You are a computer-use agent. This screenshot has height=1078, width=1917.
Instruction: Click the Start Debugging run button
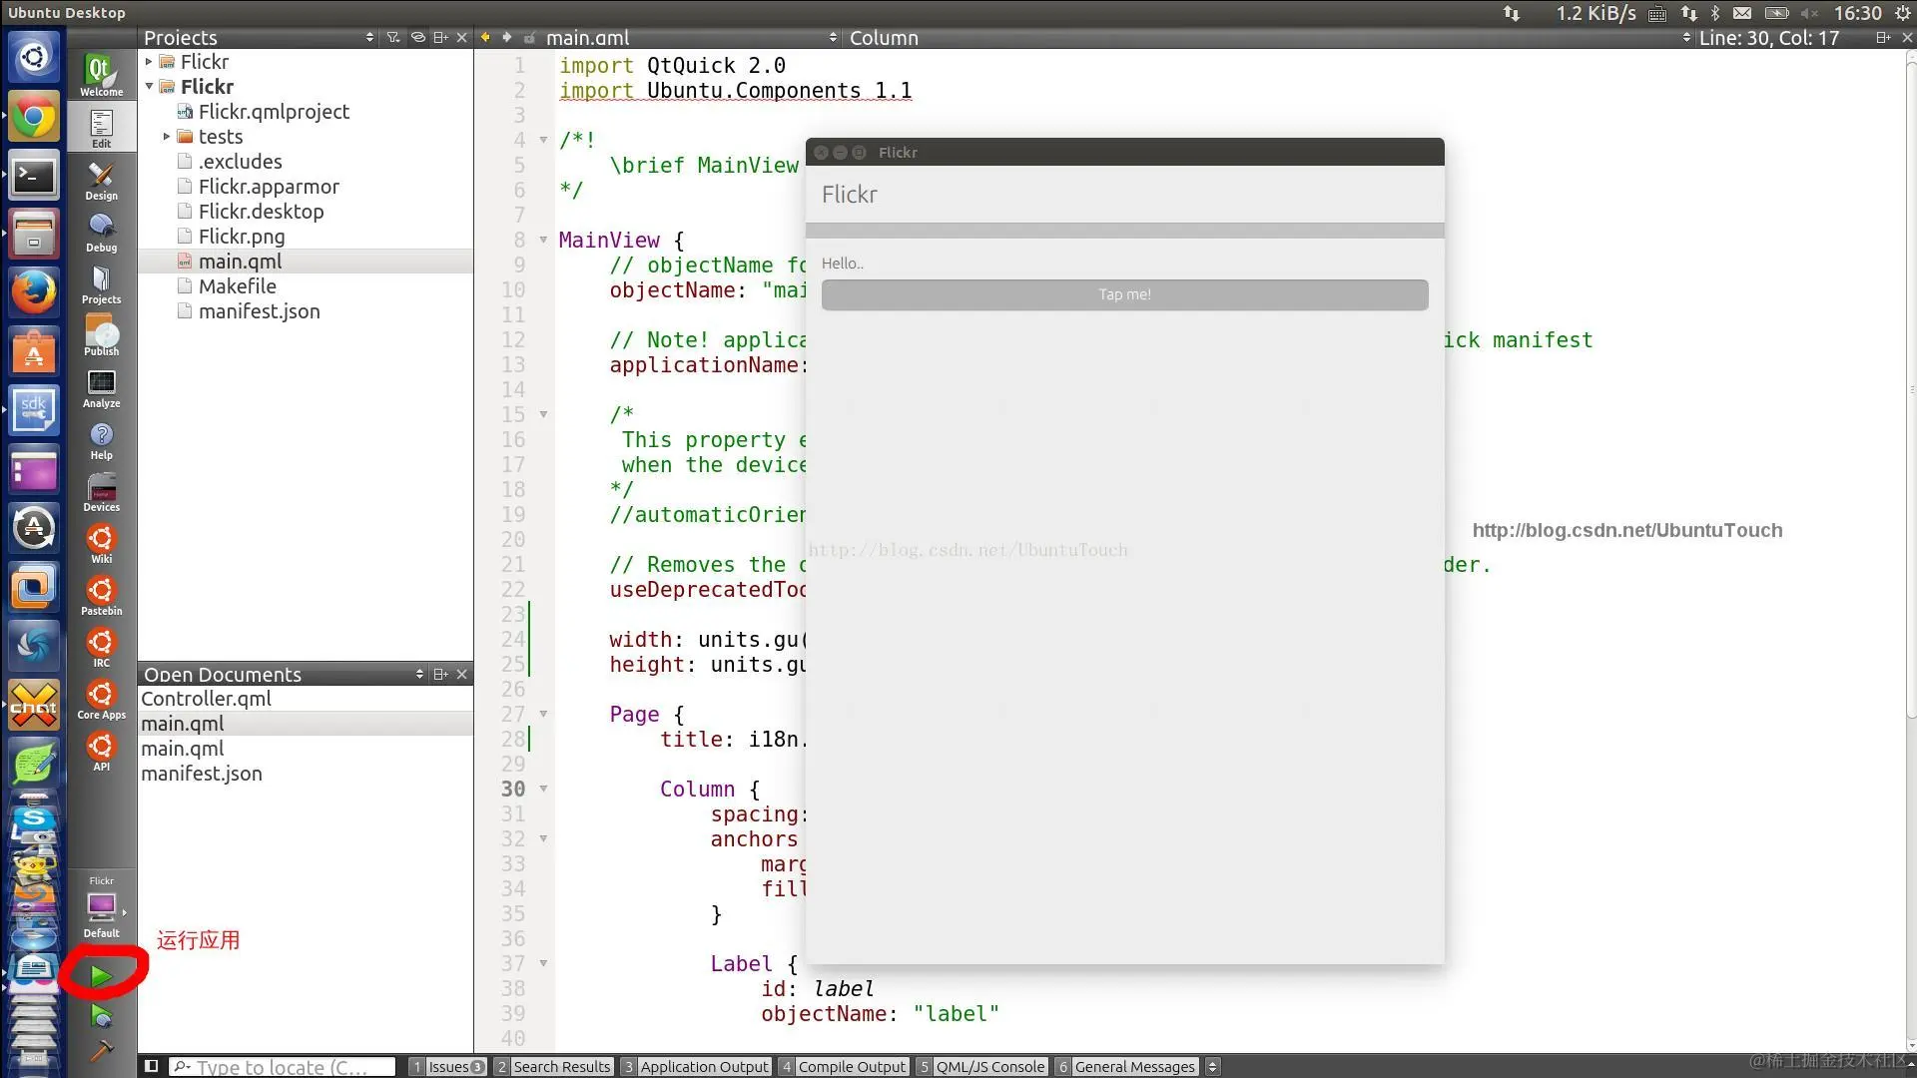point(100,1016)
